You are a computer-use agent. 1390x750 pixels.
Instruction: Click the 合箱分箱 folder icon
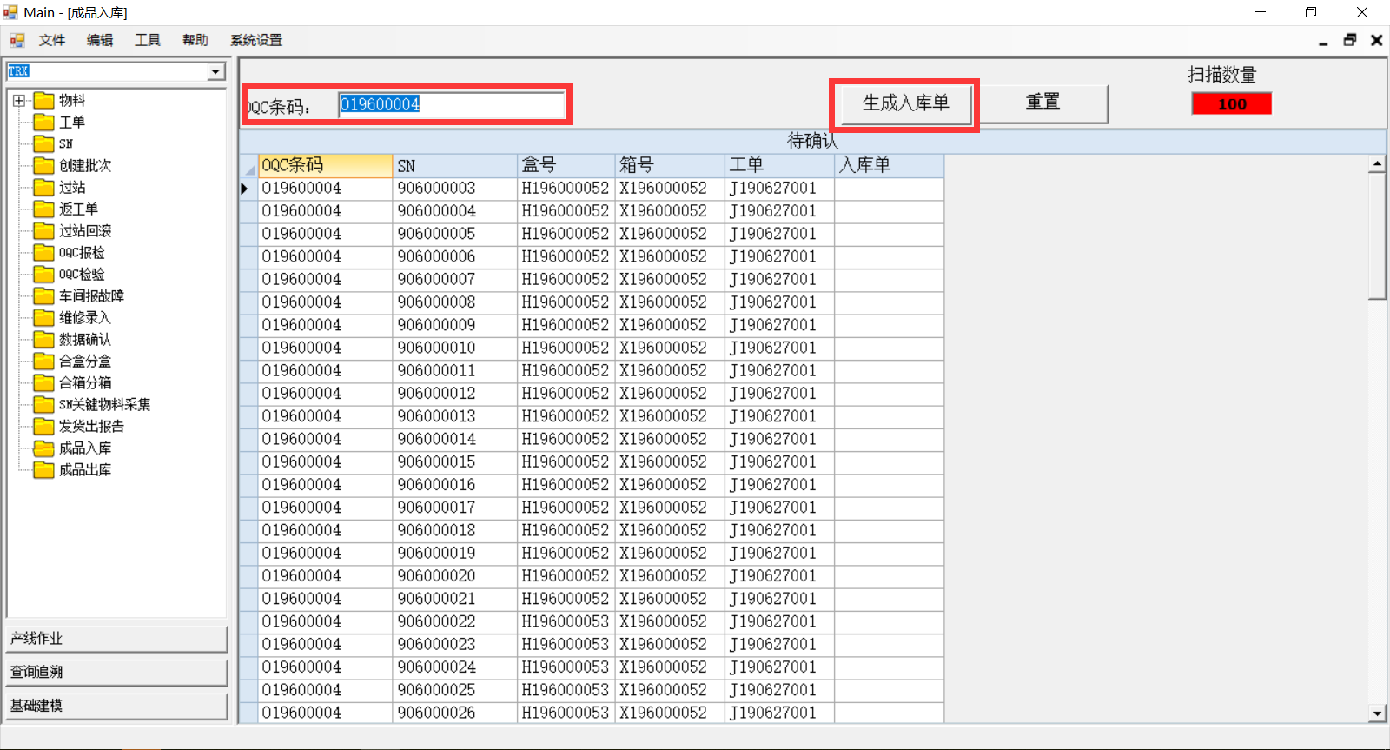click(44, 383)
